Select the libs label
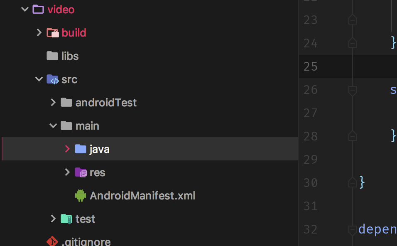Screen dimensions: 397x246 tap(70, 56)
